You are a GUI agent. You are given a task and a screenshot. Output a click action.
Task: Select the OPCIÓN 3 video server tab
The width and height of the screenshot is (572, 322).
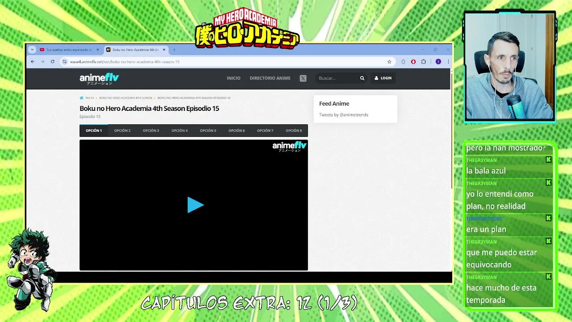click(x=151, y=131)
